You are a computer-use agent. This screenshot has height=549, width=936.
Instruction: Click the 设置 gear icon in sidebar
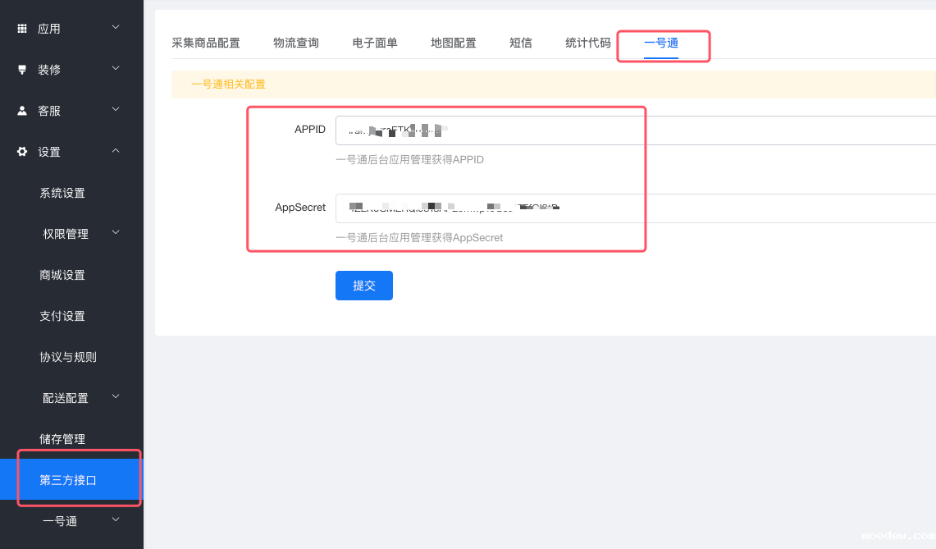click(22, 152)
